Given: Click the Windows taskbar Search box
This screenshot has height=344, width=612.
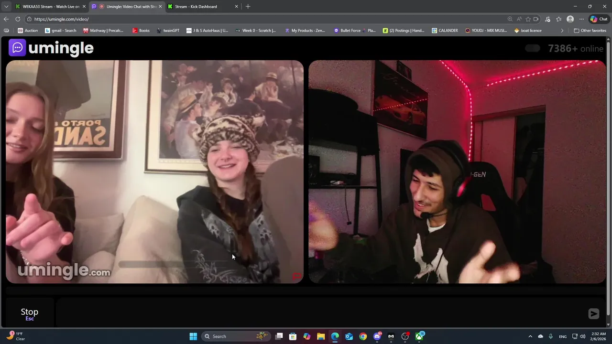Looking at the screenshot, I should pos(236,336).
